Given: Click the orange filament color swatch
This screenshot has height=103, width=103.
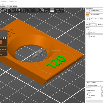Looking at the screenshot, I should click(88, 15).
